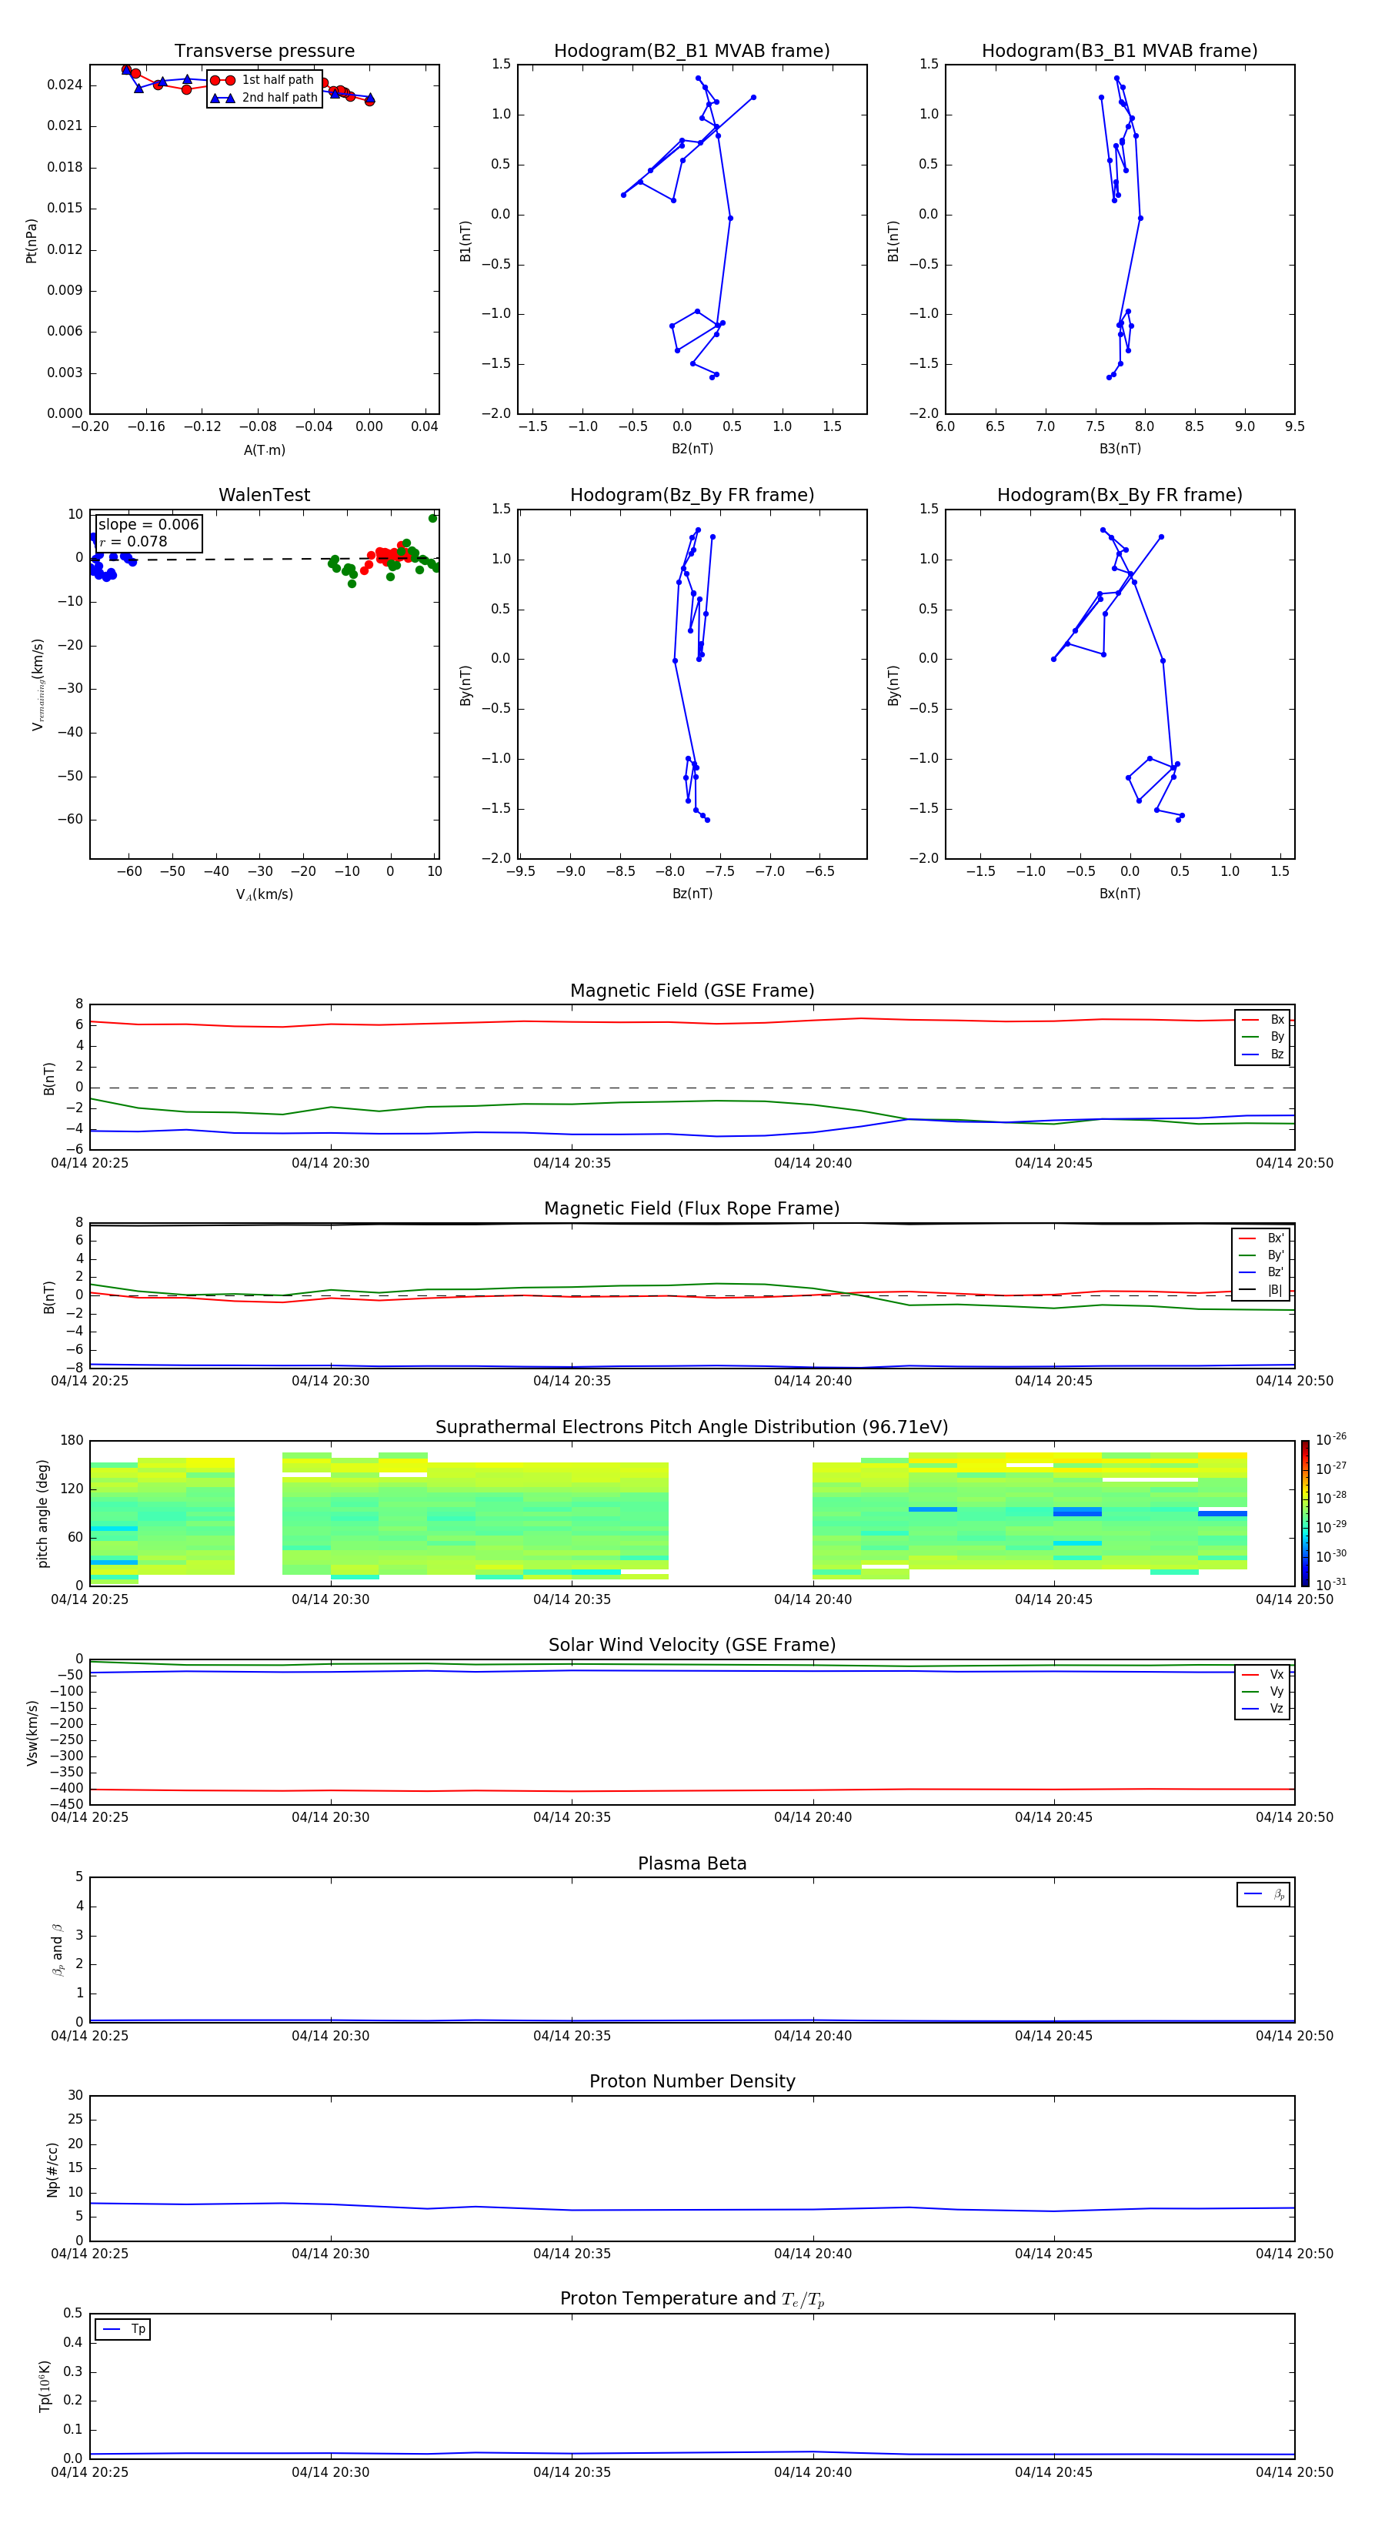The image size is (1385, 2540).
Task: Select the "Hodogram(Bx_By FR frame)" title
Action: coord(1120,495)
